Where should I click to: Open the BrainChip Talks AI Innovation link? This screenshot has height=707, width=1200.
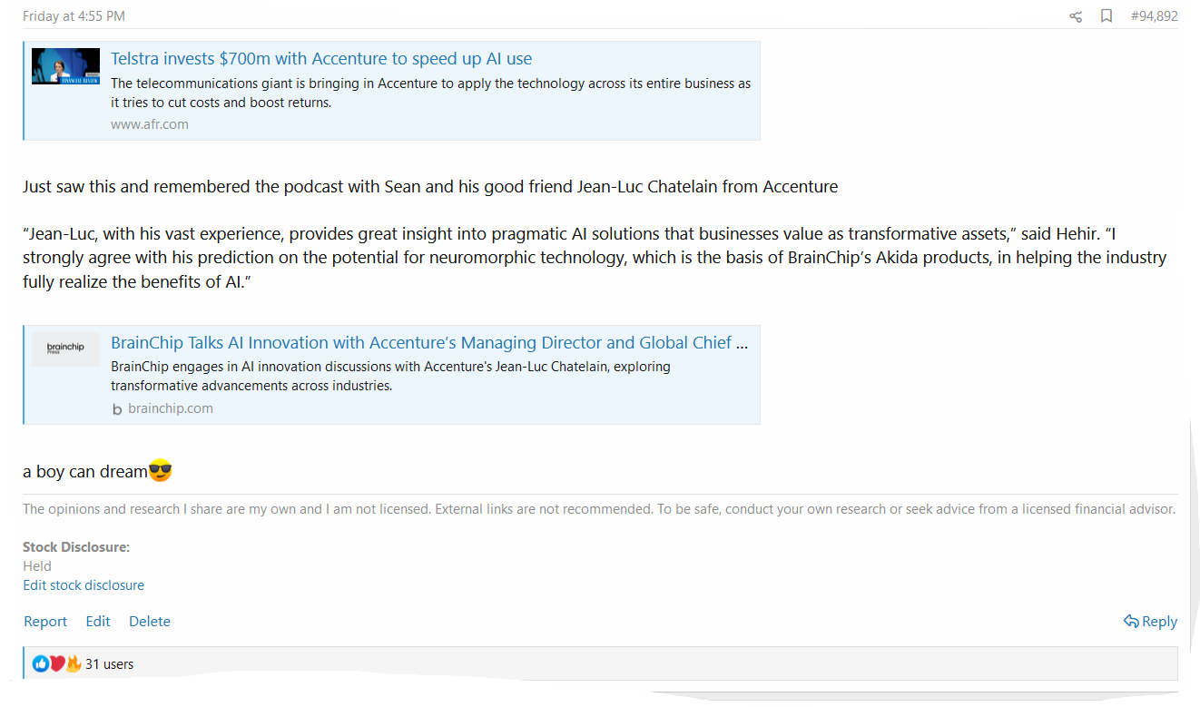tap(429, 343)
